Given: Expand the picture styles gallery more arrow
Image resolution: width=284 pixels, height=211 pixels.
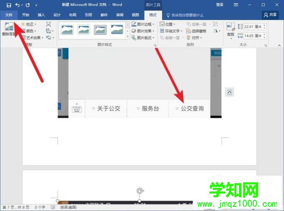Looking at the screenshot, I should [128, 37].
